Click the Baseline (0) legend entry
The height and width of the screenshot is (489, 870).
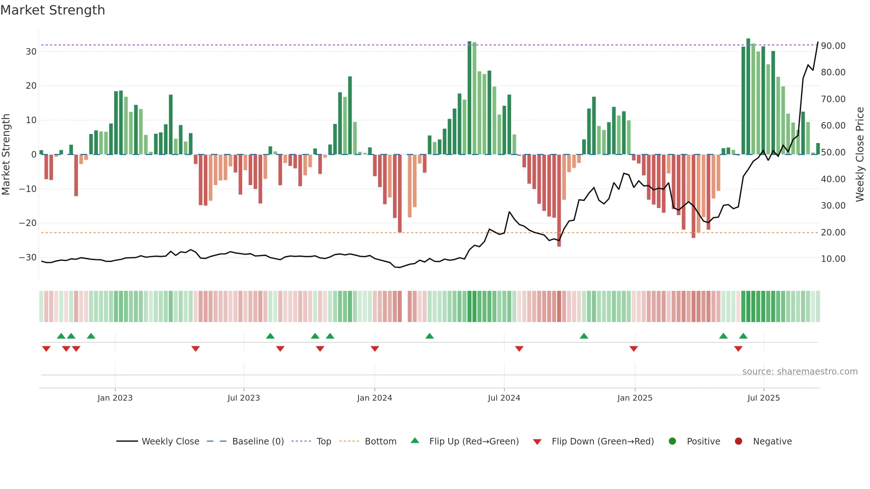(245, 441)
